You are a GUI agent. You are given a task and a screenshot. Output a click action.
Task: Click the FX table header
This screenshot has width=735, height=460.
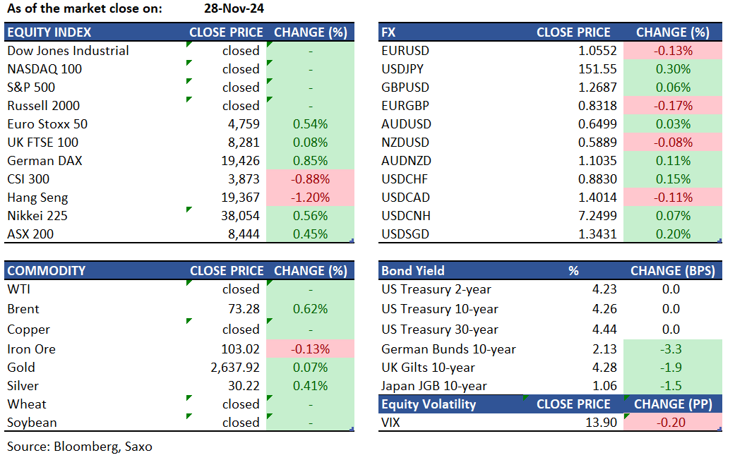[x=388, y=32]
